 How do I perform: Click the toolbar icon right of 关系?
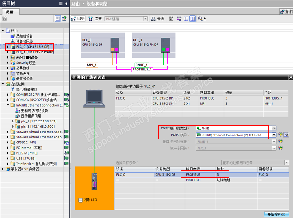(171, 19)
